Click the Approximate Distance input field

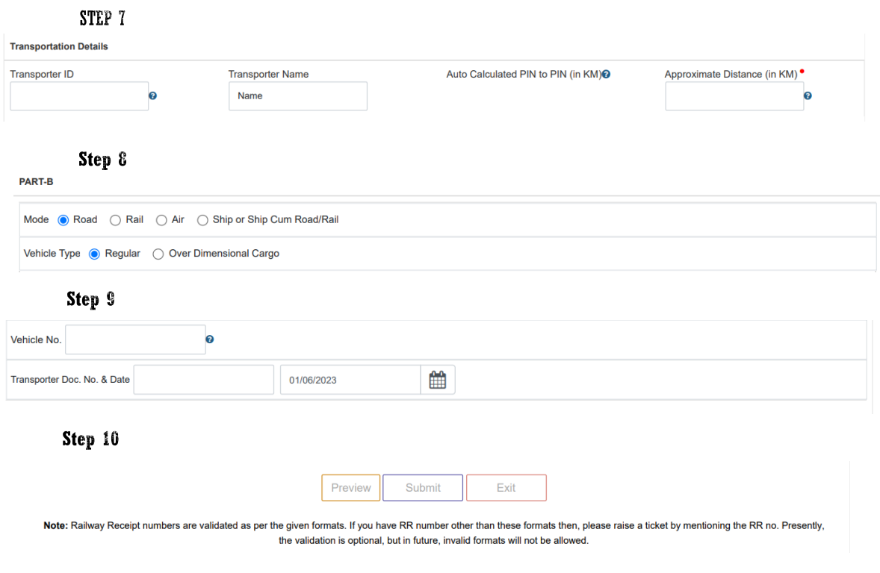(x=734, y=96)
